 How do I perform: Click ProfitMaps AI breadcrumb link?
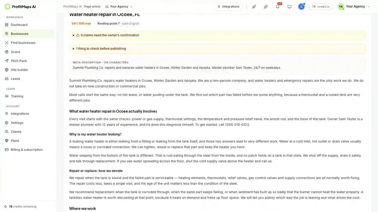coord(73,6)
